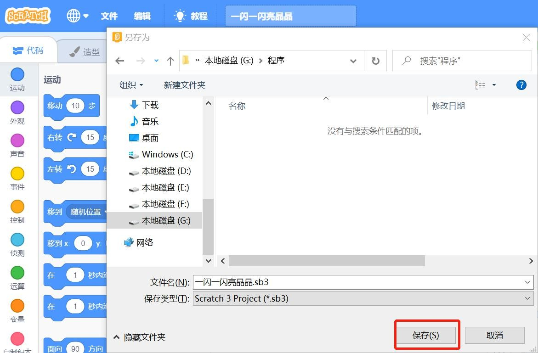
Task: Select the green 运算 category circle
Action: point(17,273)
